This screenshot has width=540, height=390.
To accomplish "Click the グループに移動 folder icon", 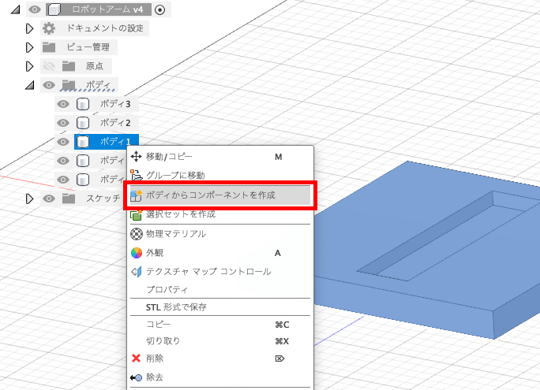I will coord(137,175).
